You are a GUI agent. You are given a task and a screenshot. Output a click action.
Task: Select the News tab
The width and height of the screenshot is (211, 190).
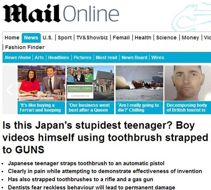coord(31,38)
